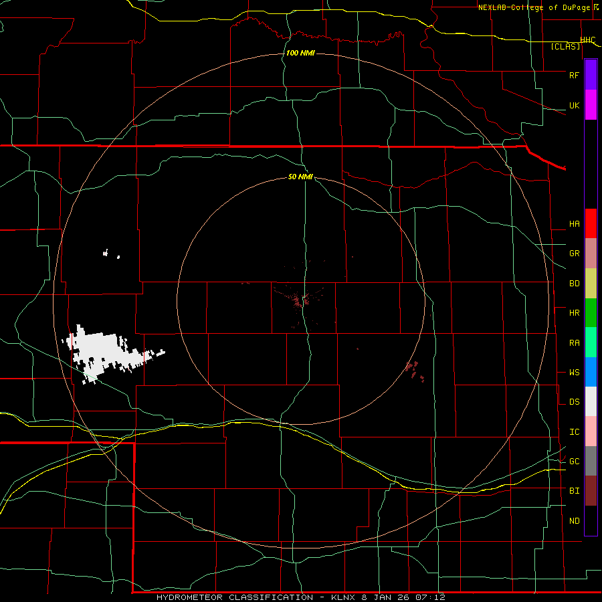The width and height of the screenshot is (602, 602).
Task: Click the 'HYDROMETEOR CLASSIFICATION' title text
Action: click(235, 597)
